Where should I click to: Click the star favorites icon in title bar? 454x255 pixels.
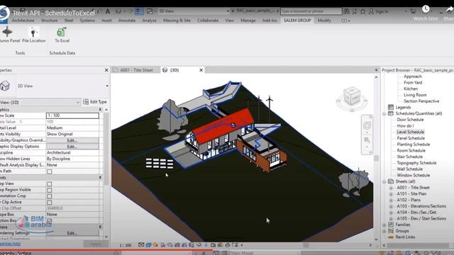coord(362,11)
